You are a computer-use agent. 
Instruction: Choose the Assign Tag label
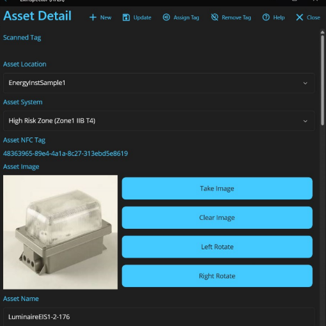(186, 18)
